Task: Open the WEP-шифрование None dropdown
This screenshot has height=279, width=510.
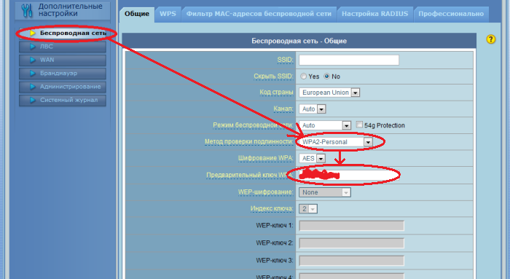Action: [x=325, y=192]
